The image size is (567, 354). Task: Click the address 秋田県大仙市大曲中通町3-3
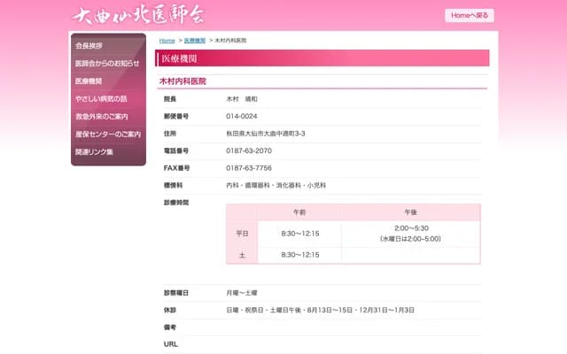click(266, 133)
